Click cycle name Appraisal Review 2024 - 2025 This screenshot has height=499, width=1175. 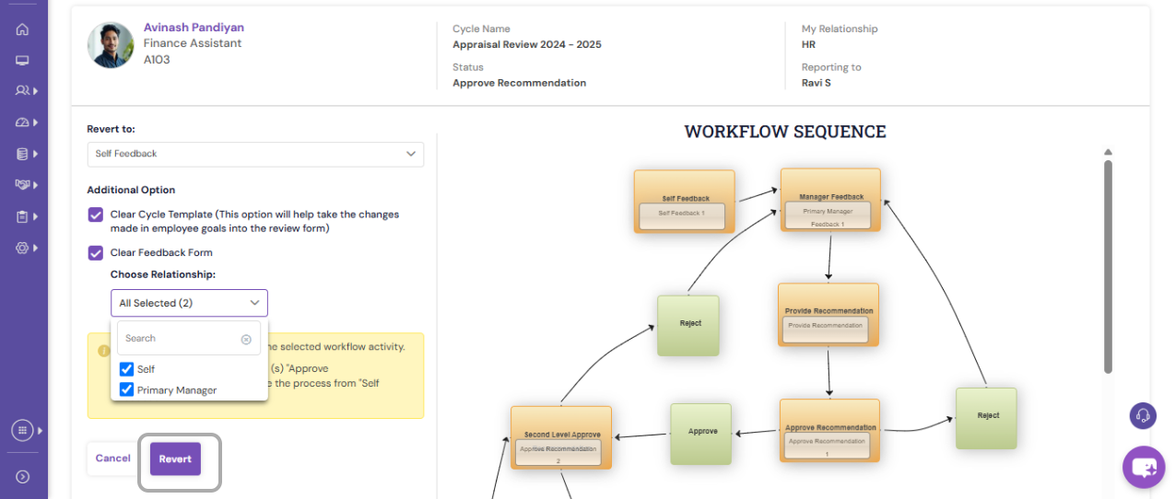(527, 44)
